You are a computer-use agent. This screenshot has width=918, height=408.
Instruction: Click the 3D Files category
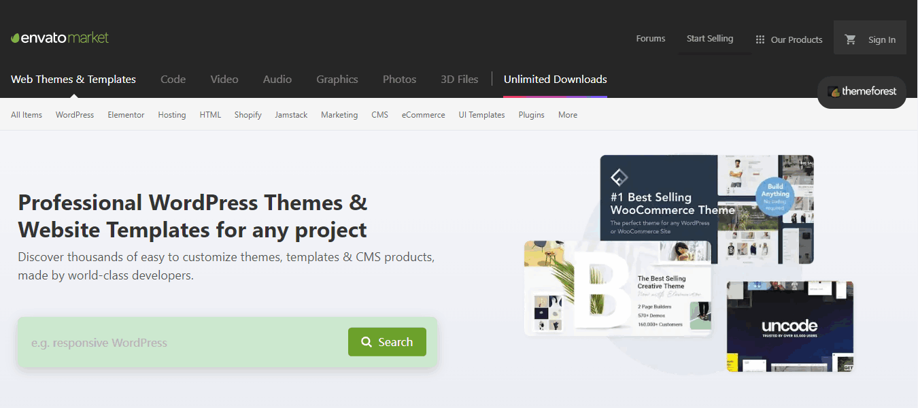459,80
